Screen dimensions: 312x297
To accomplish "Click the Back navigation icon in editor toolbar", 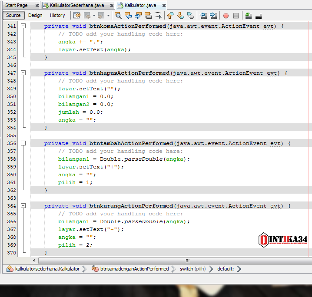I will pos(87,15).
